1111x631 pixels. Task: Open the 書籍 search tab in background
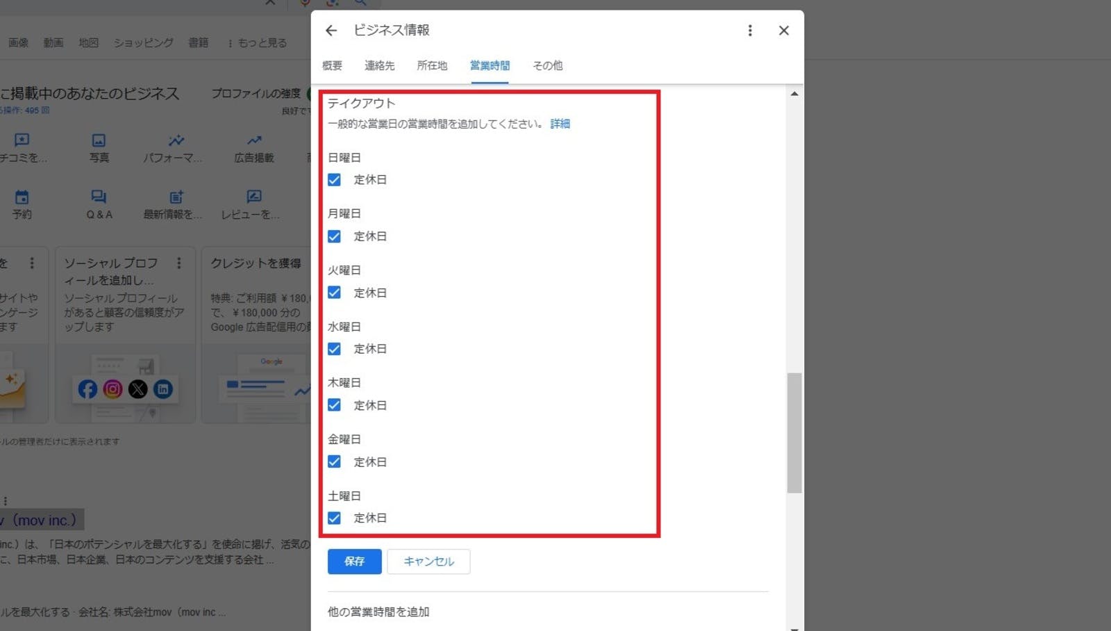coord(199,43)
